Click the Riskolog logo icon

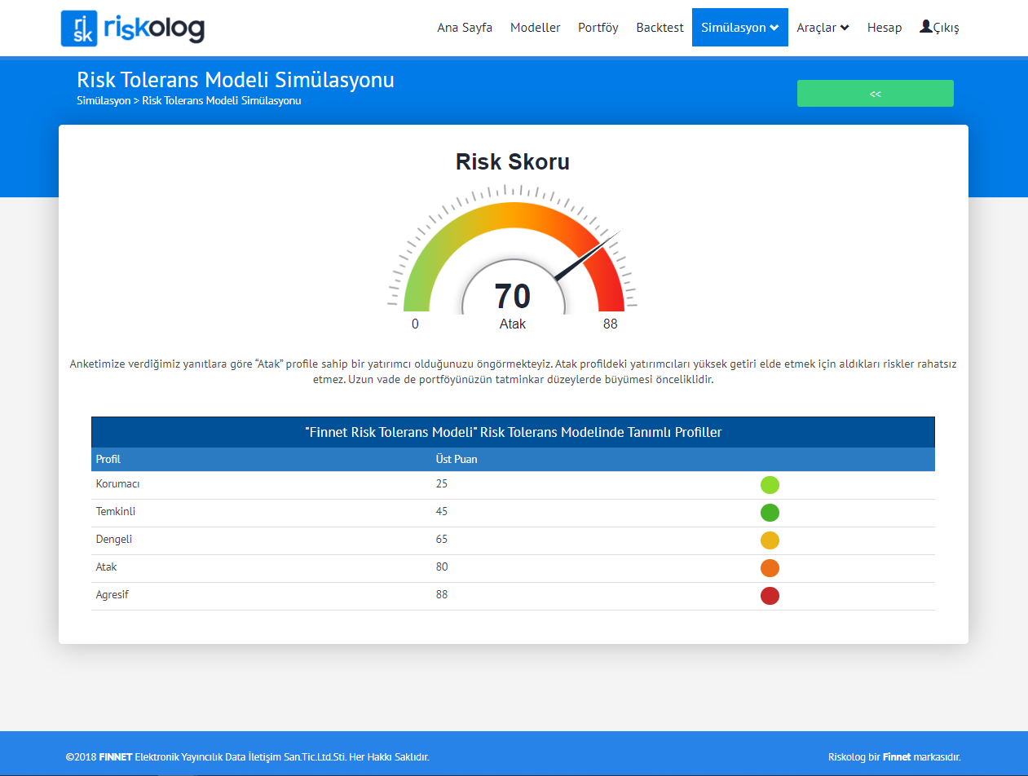click(79, 29)
